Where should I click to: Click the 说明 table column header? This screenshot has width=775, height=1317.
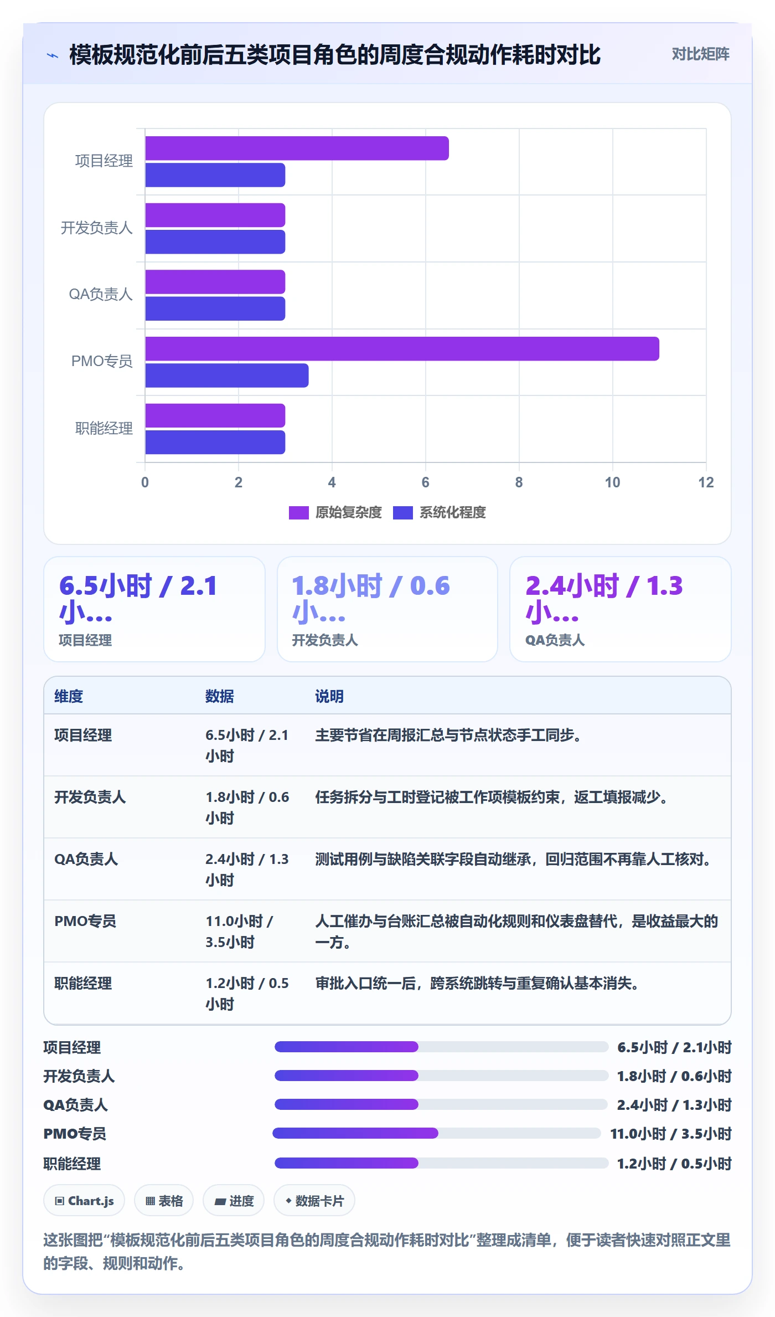point(329,696)
